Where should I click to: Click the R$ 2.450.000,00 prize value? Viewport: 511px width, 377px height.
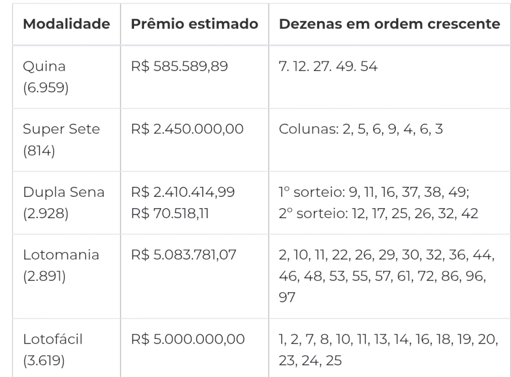[x=186, y=130]
